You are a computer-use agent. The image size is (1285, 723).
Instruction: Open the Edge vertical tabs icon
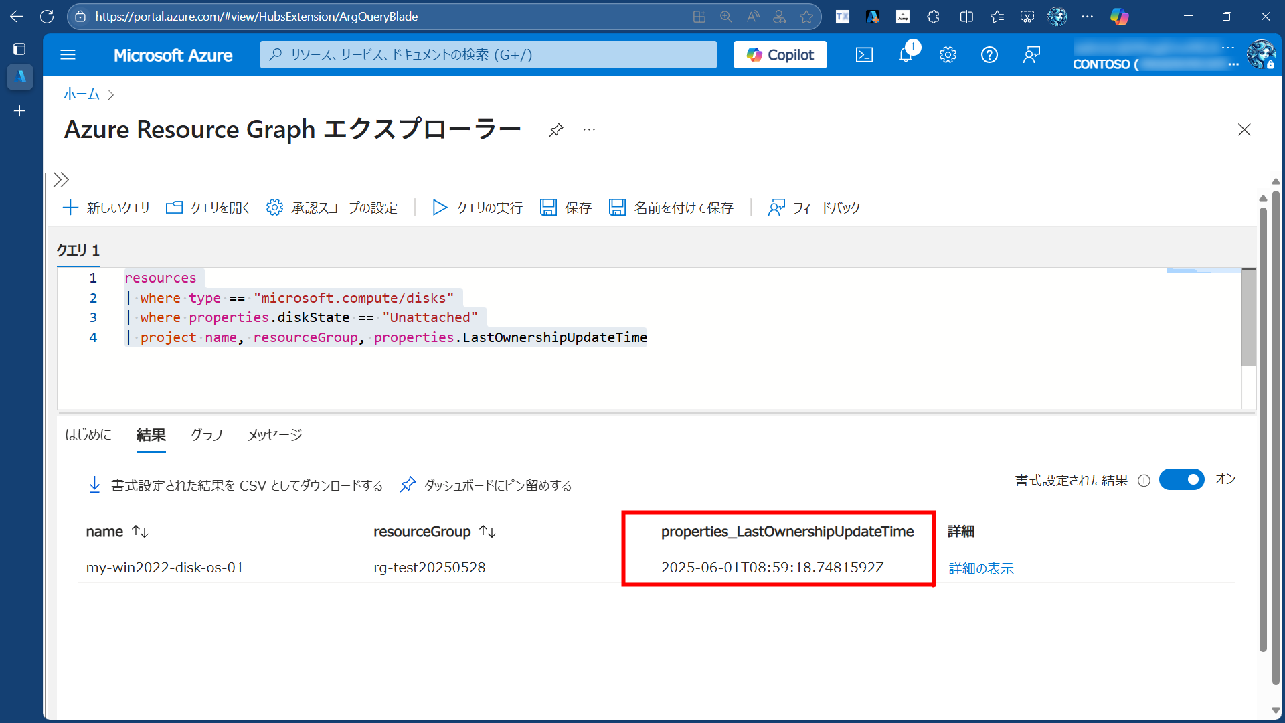(19, 49)
